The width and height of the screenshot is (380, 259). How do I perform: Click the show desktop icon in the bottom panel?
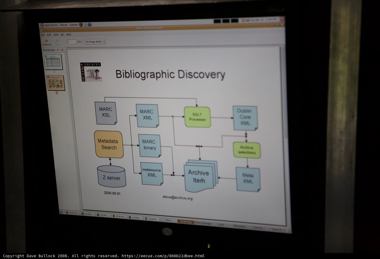coord(61,212)
